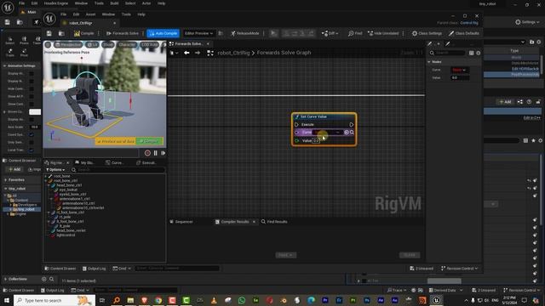Open Class Settings

[x=427, y=33]
